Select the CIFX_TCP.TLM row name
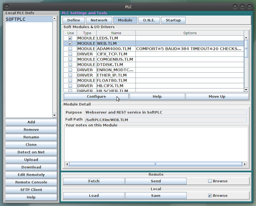256x206 pixels. pyautogui.click(x=116, y=54)
